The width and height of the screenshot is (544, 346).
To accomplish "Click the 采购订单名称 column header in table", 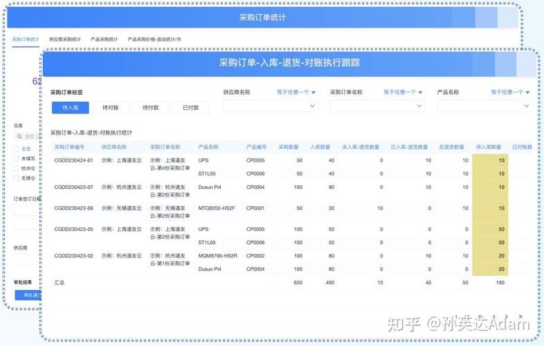I will coord(165,147).
